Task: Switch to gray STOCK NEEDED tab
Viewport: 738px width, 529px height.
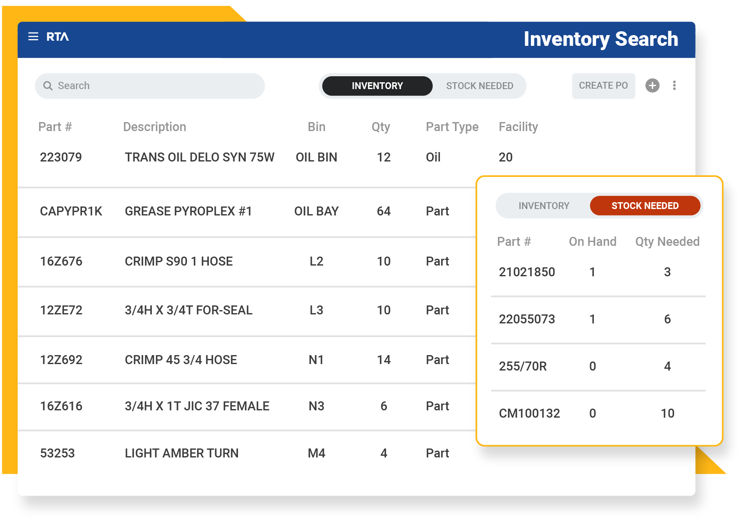Action: (x=479, y=86)
